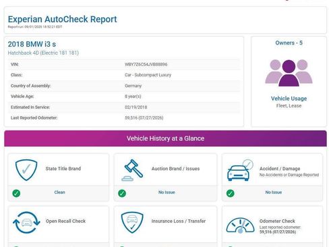This screenshot has height=247, width=329.
Task: Click No Issue under Auction Brand / Issues
Action: [x=167, y=192]
